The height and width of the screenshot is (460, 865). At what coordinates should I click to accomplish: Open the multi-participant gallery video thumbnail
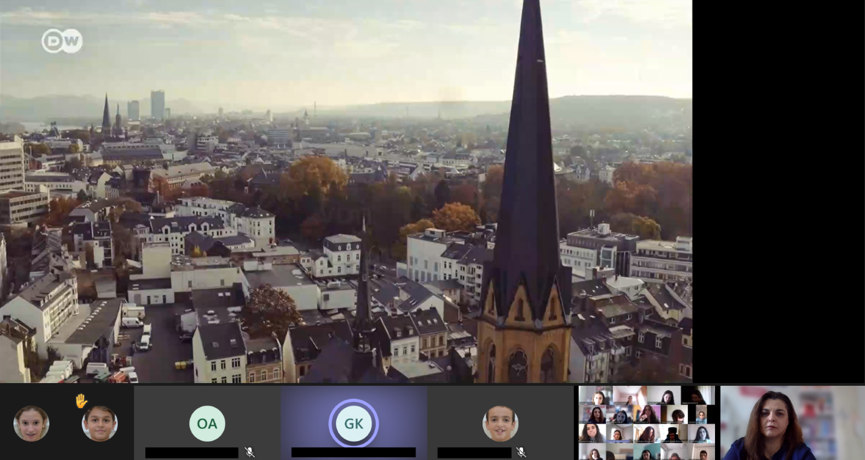click(647, 423)
